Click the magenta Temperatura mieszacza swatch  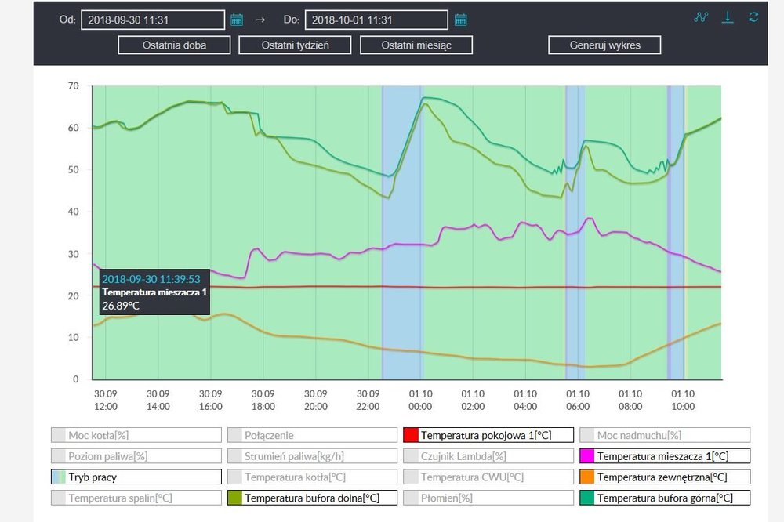(x=586, y=455)
